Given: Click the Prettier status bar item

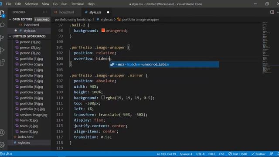Looking at the screenshot, I should [x=259, y=154].
